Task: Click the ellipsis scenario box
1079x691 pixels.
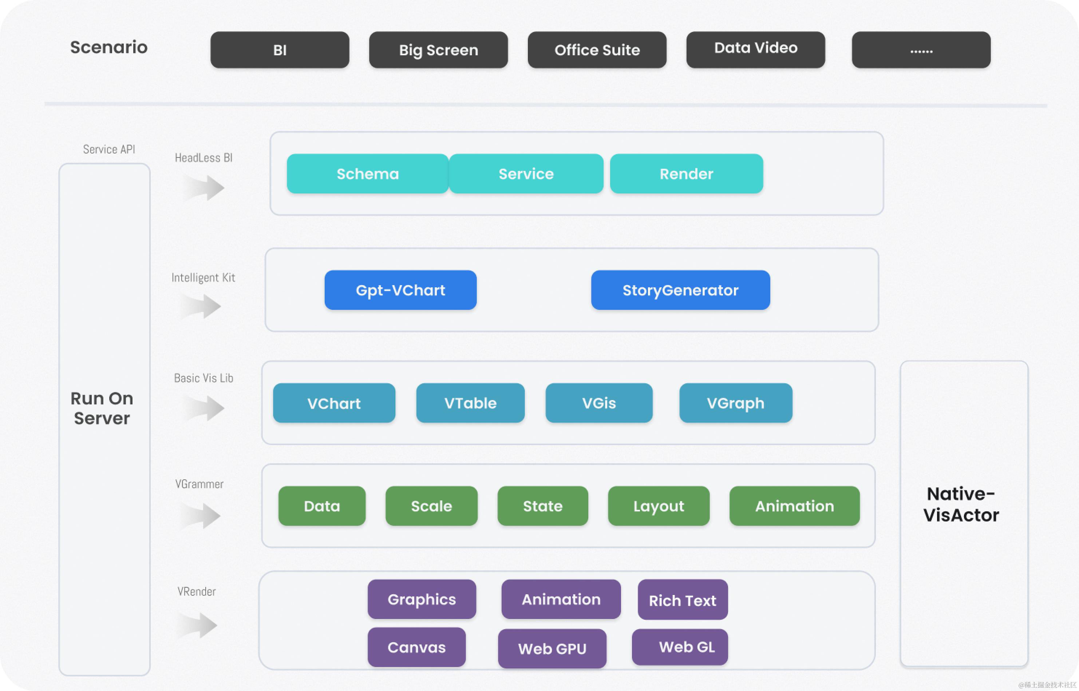Action: click(921, 50)
